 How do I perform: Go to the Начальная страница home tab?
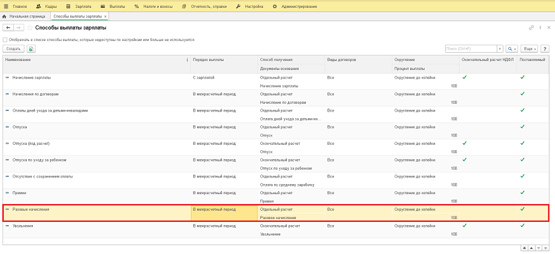pyautogui.click(x=25, y=17)
